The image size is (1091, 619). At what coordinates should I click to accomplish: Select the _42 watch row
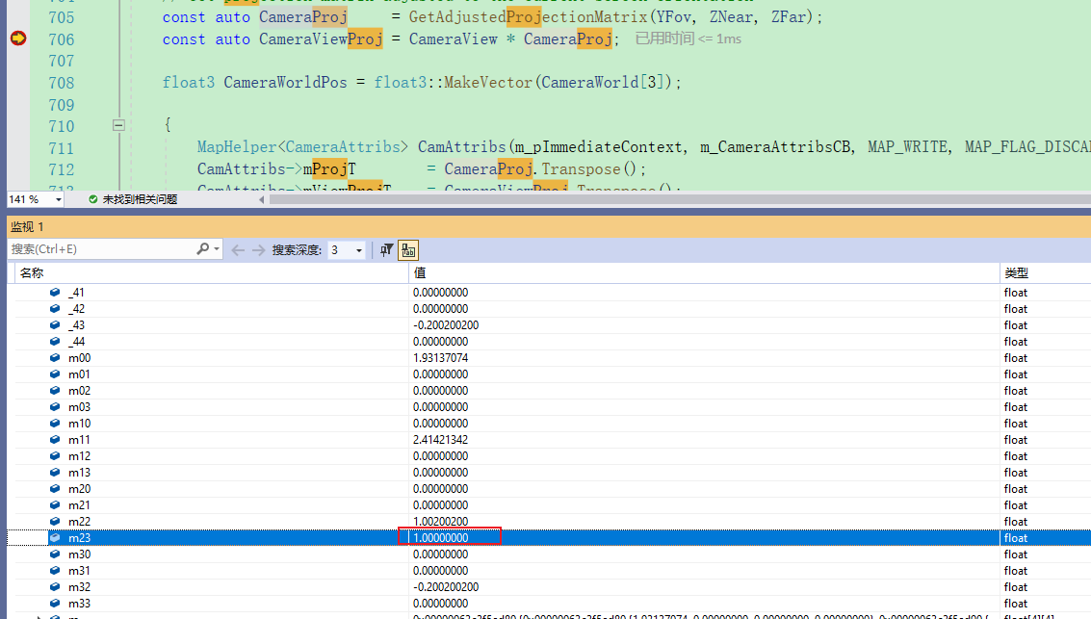pyautogui.click(x=549, y=309)
